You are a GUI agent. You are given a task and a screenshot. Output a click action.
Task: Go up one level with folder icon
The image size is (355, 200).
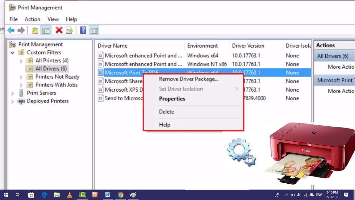coord(35,30)
